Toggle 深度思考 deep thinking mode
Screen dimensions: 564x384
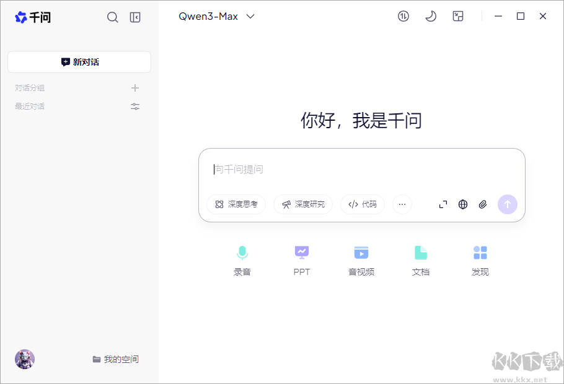(236, 204)
